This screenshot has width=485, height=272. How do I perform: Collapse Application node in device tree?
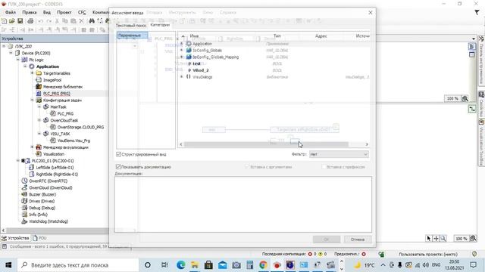[25, 66]
